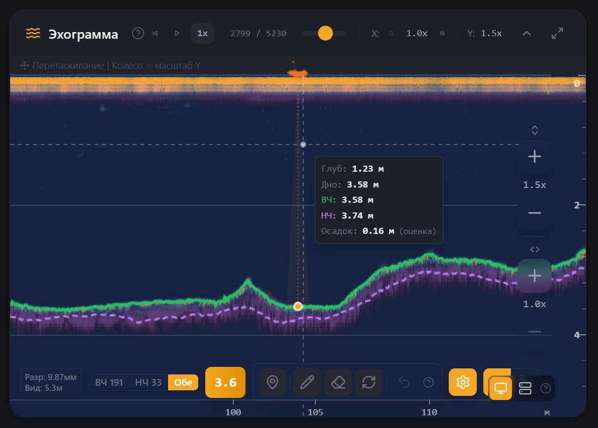Screen dimensions: 598x428
Task: Click the refresh arrows icon
Action: click(369, 382)
